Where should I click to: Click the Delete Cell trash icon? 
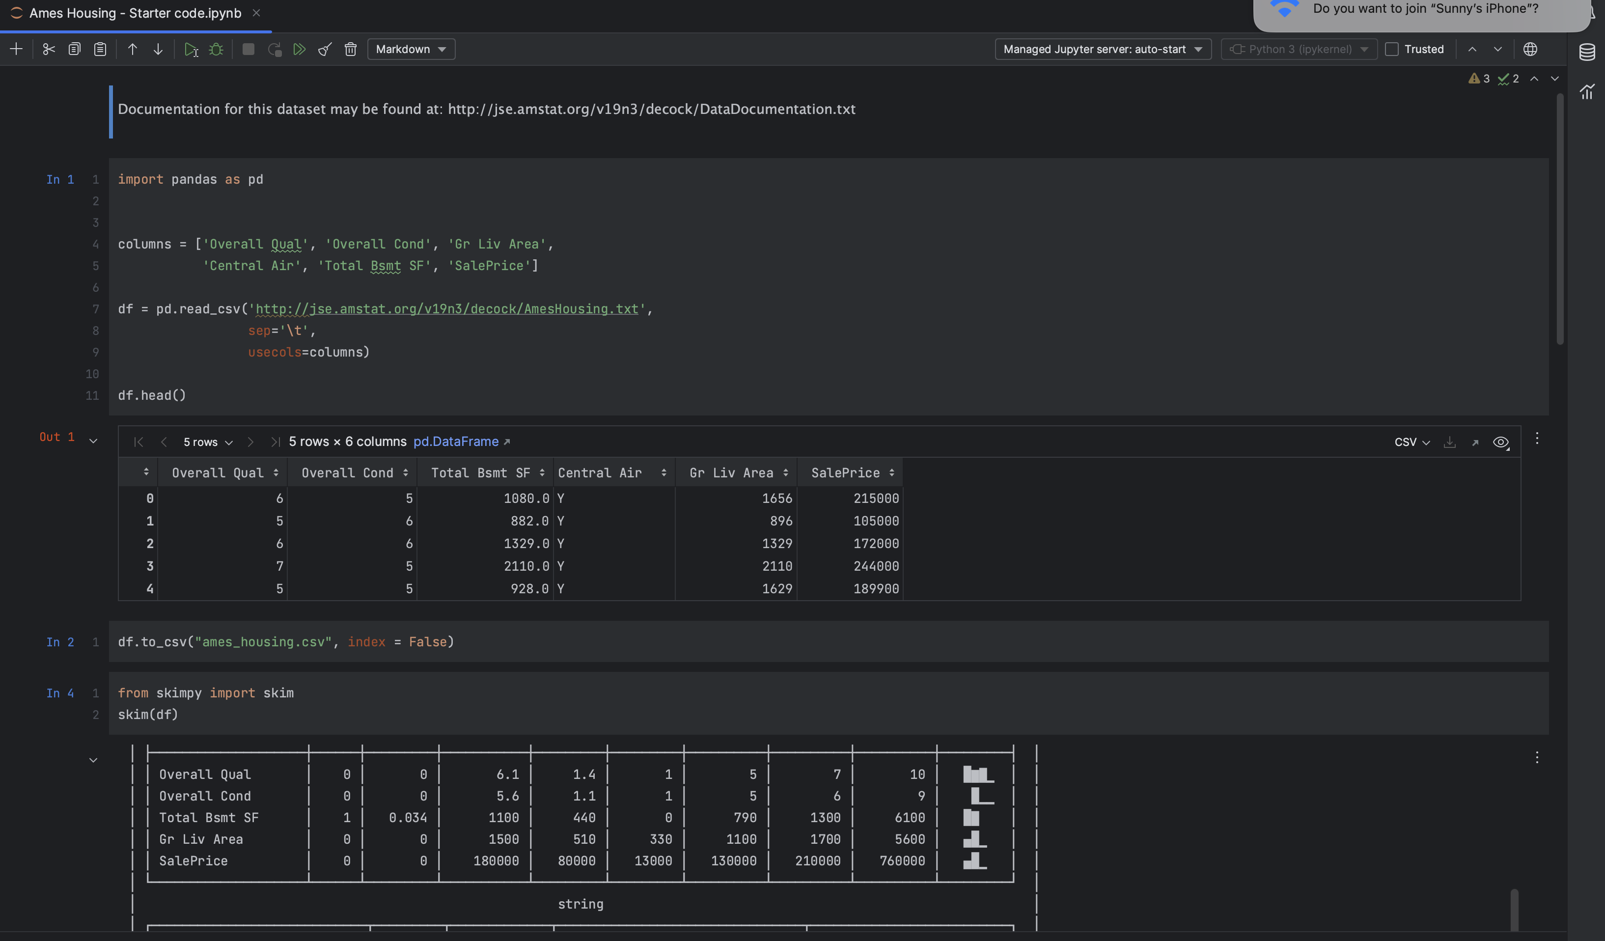click(350, 49)
